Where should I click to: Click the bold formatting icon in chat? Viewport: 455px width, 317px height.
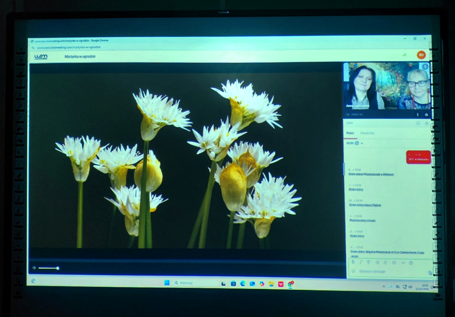tap(353, 262)
